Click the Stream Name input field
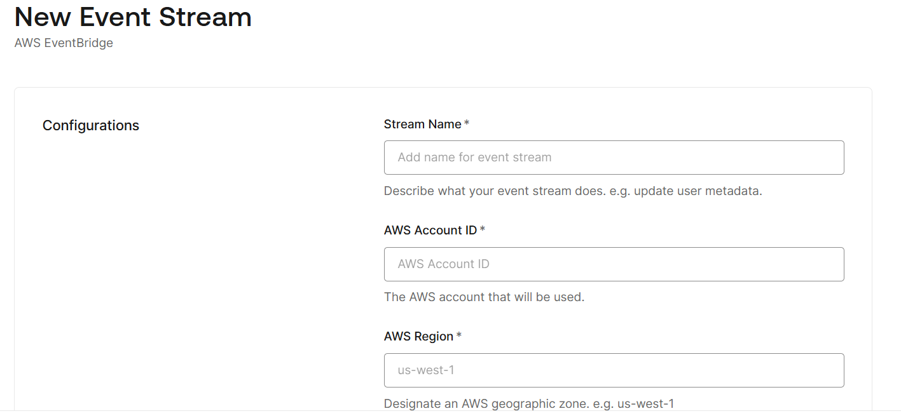 coord(614,157)
